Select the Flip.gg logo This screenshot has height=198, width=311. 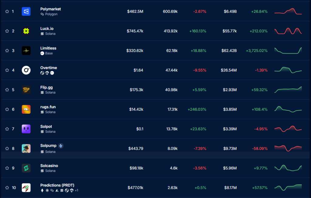click(x=26, y=90)
